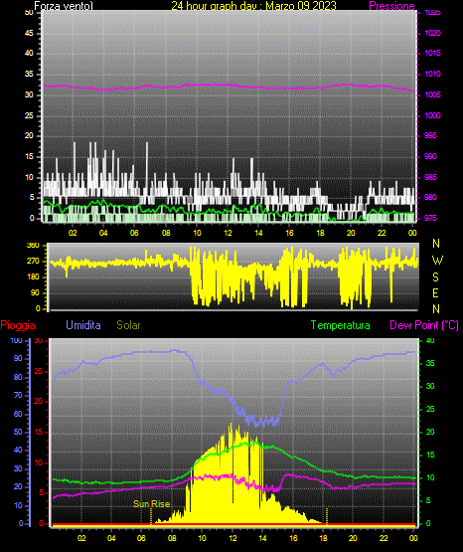Click the 24 hour graph day title
463x552 pixels.
(253, 5)
